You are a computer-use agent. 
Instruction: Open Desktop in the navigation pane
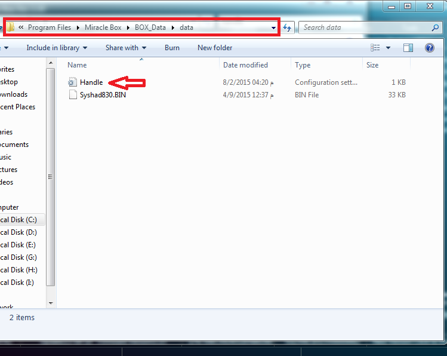(x=9, y=82)
